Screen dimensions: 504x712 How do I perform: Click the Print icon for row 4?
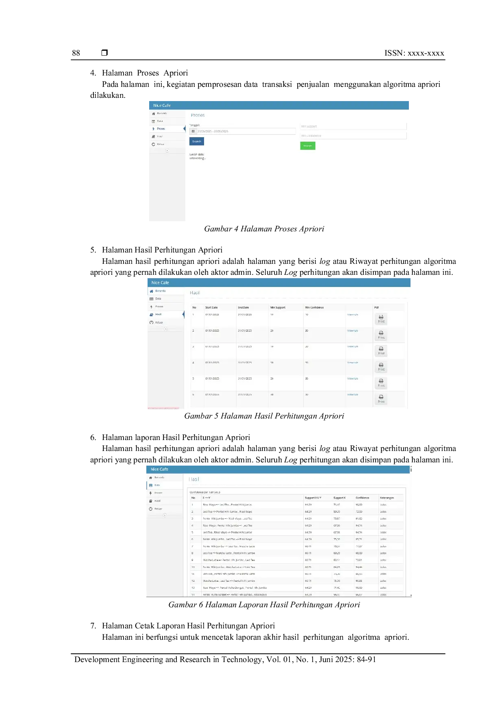(381, 367)
